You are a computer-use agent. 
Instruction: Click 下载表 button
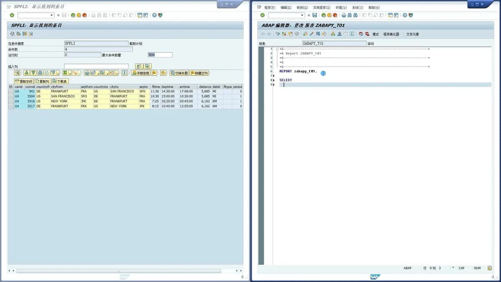click(60, 81)
